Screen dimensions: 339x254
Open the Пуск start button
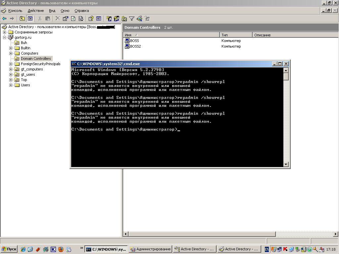click(9, 249)
